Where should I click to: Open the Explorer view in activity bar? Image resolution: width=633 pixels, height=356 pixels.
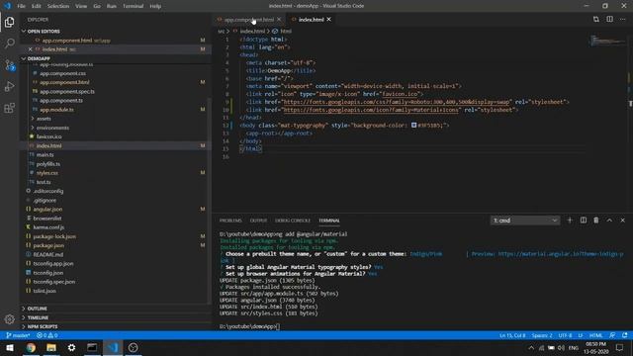click(10, 22)
